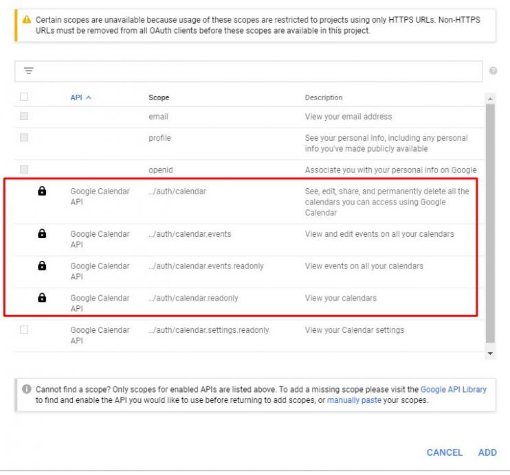The width and height of the screenshot is (510, 475).
Task: Toggle the select-all checkbox in table header
Action: pos(24,97)
